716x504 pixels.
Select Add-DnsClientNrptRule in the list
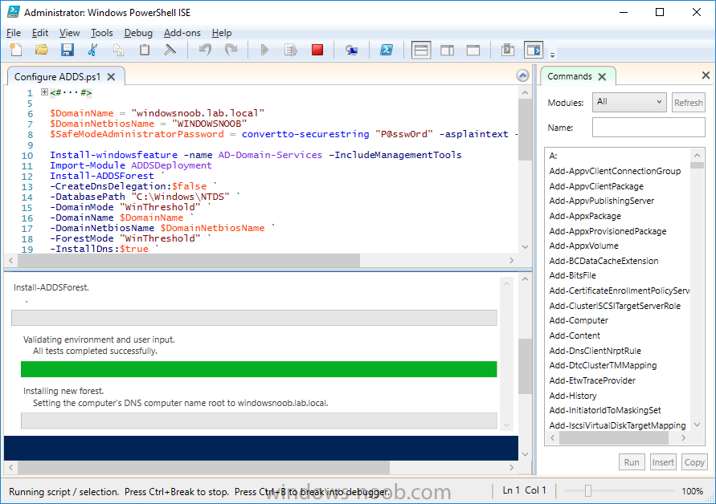(595, 351)
